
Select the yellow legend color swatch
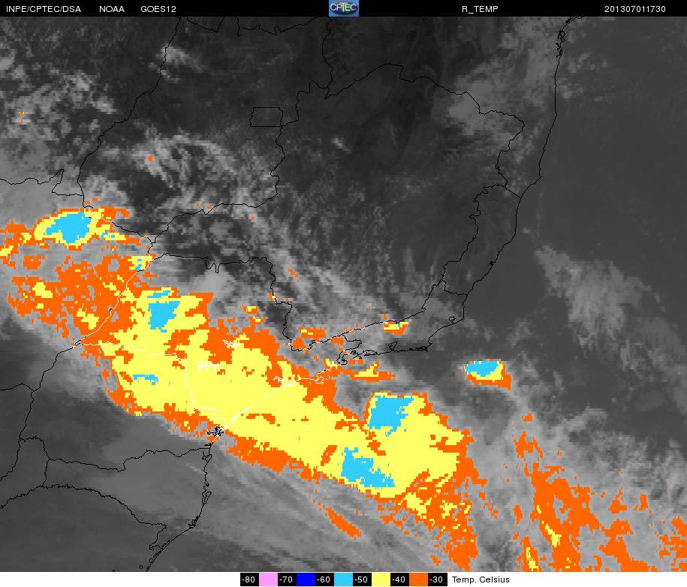tap(381, 579)
